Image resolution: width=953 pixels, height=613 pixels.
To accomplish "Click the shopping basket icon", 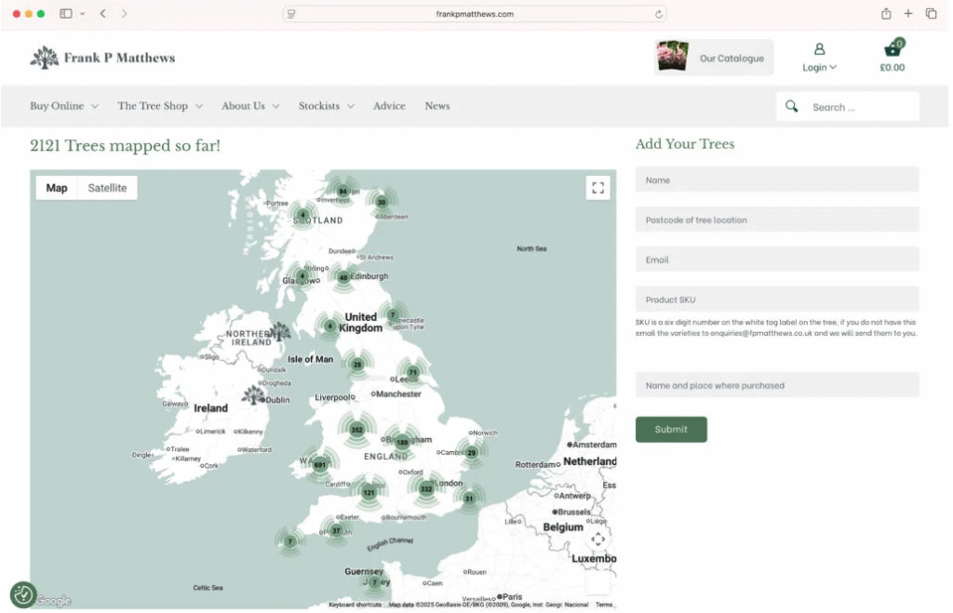I will pos(892,50).
